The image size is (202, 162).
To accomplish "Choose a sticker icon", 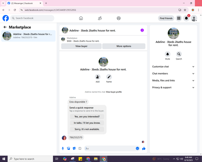I will pos(74,149).
